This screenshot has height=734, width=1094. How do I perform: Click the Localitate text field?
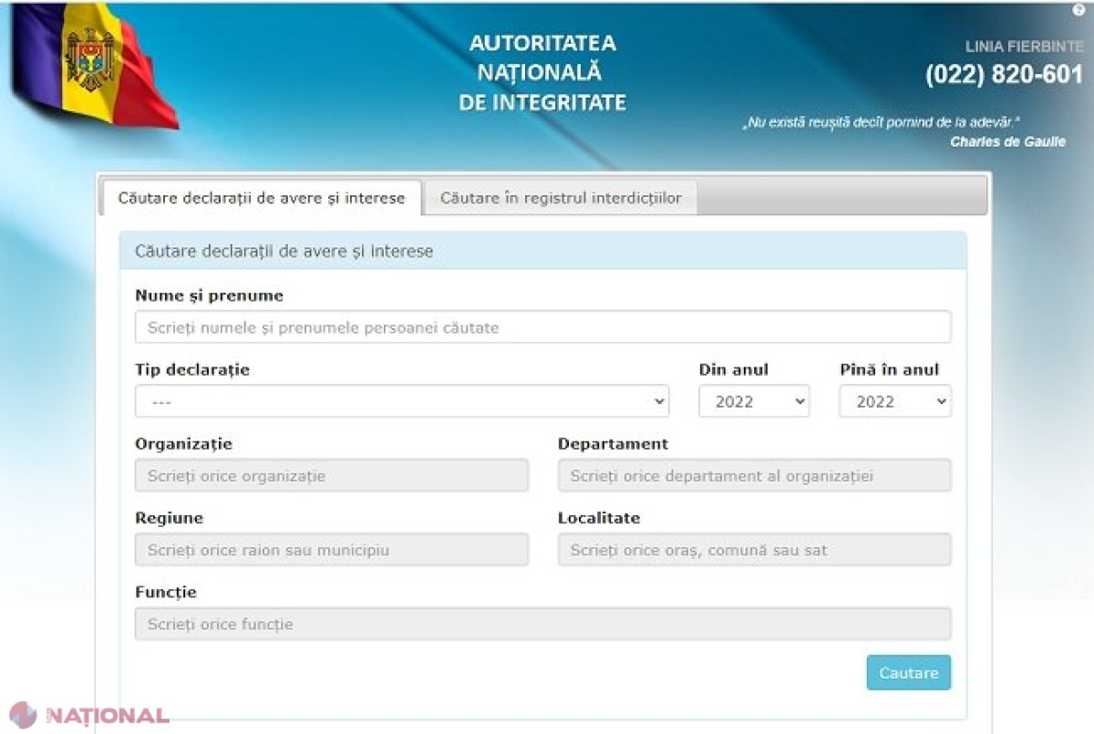(755, 550)
